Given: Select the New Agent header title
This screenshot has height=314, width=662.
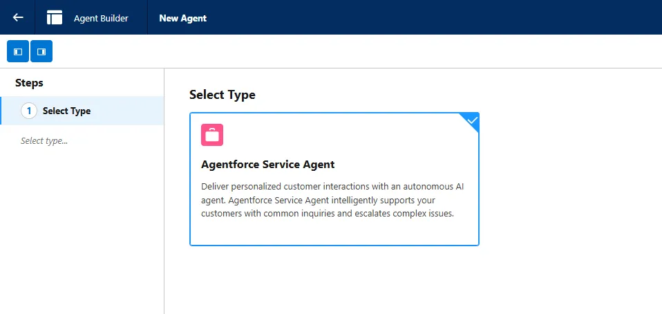Looking at the screenshot, I should click(x=183, y=18).
